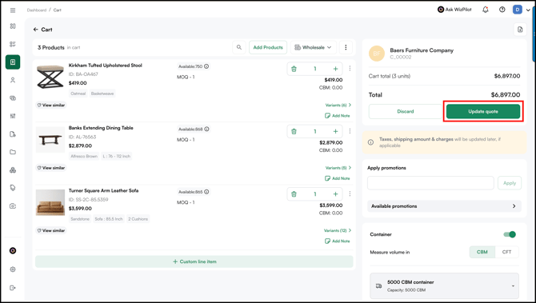Show availability info for Banks Dining Table
Image resolution: width=536 pixels, height=303 pixels.
point(207,130)
